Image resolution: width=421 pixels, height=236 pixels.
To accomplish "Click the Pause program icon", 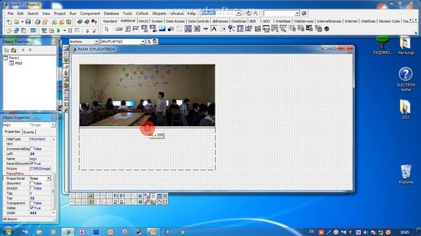I will (x=70, y=31).
